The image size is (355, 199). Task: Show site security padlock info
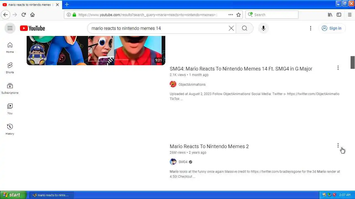point(74,15)
